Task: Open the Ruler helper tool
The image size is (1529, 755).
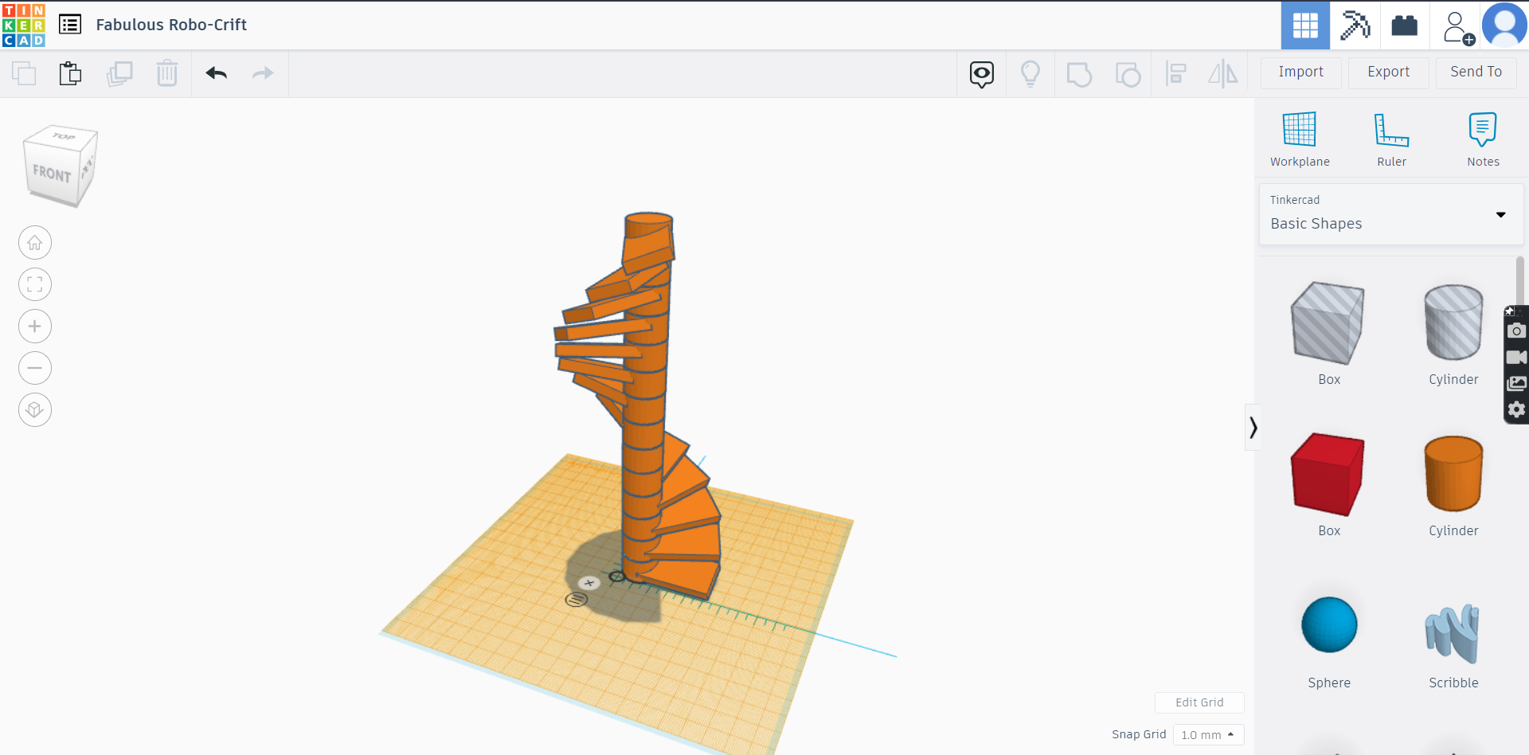Action: point(1391,135)
